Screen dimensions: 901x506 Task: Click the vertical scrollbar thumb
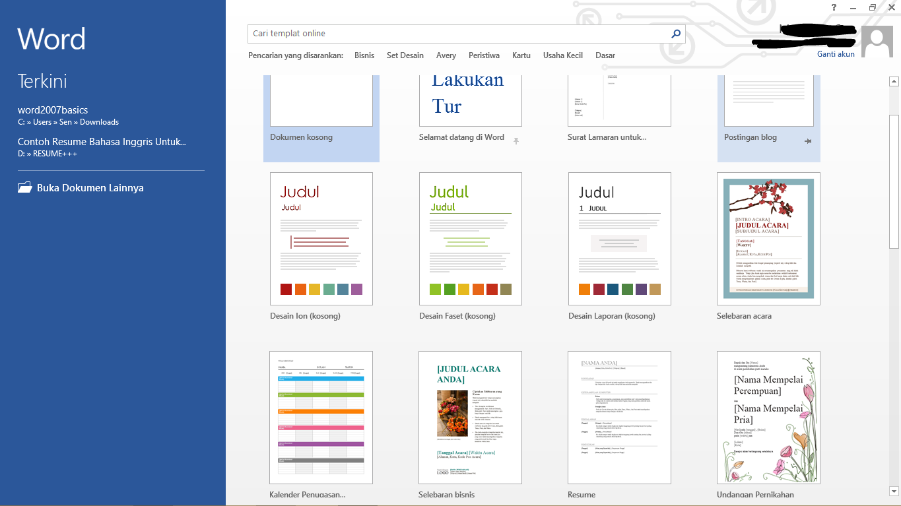(894, 181)
